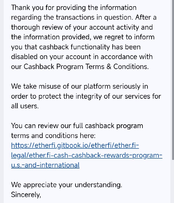Click the 'You can review our full cashback' line
The image size is (174, 203).
click(77, 126)
